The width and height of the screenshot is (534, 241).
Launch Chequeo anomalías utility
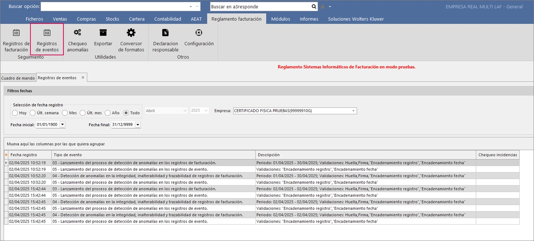[78, 40]
